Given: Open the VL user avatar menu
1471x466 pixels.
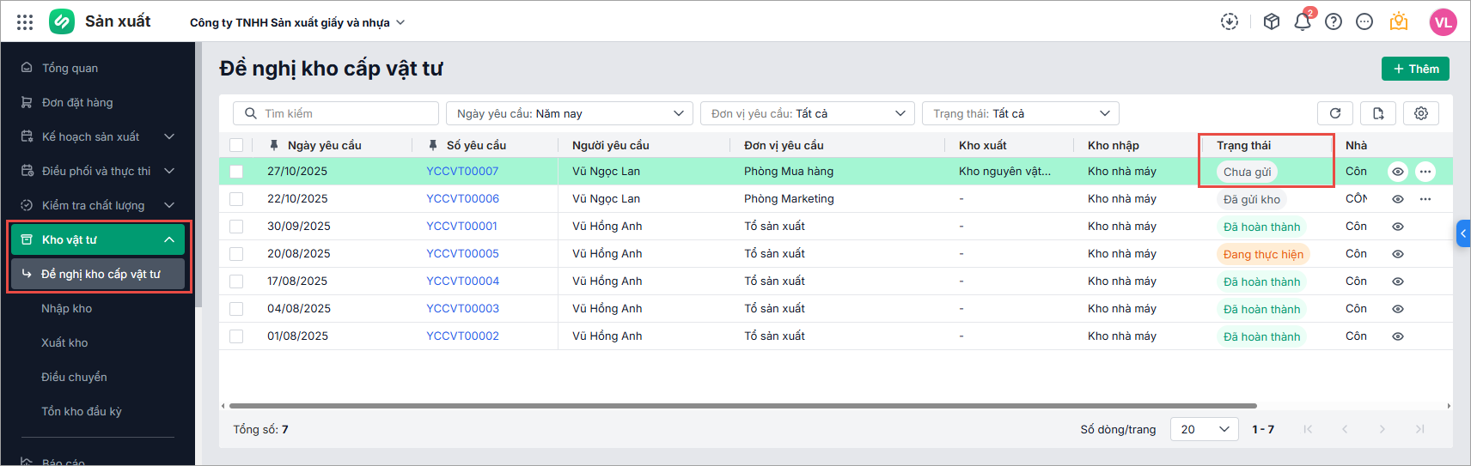Looking at the screenshot, I should coord(1443,22).
